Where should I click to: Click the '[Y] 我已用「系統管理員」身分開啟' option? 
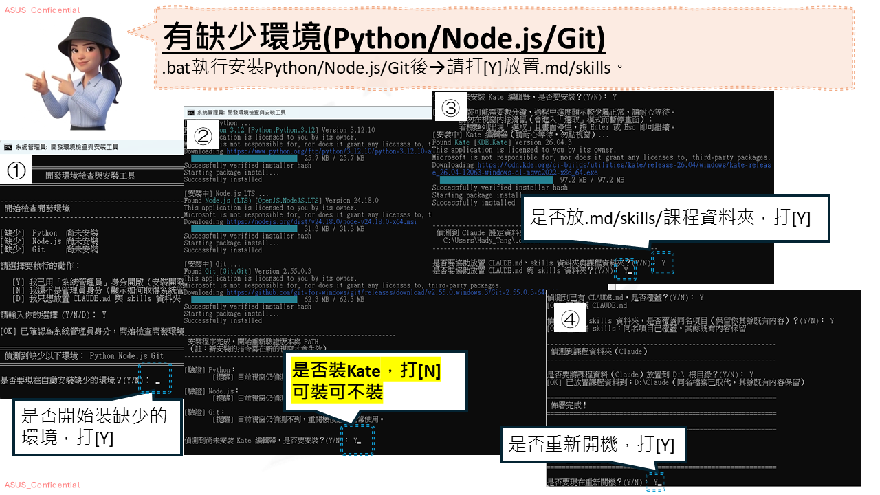[98, 282]
